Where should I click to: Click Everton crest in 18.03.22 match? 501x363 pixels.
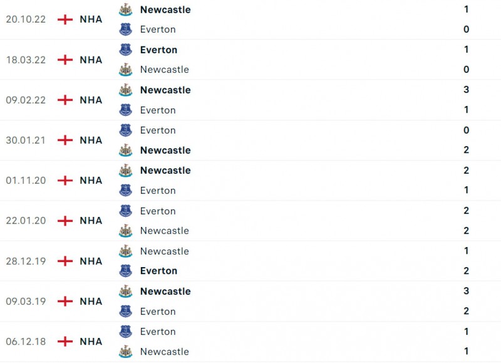(126, 50)
